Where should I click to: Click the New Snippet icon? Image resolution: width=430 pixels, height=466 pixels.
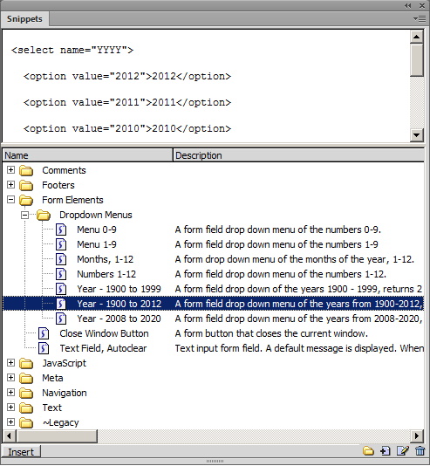coord(386,451)
